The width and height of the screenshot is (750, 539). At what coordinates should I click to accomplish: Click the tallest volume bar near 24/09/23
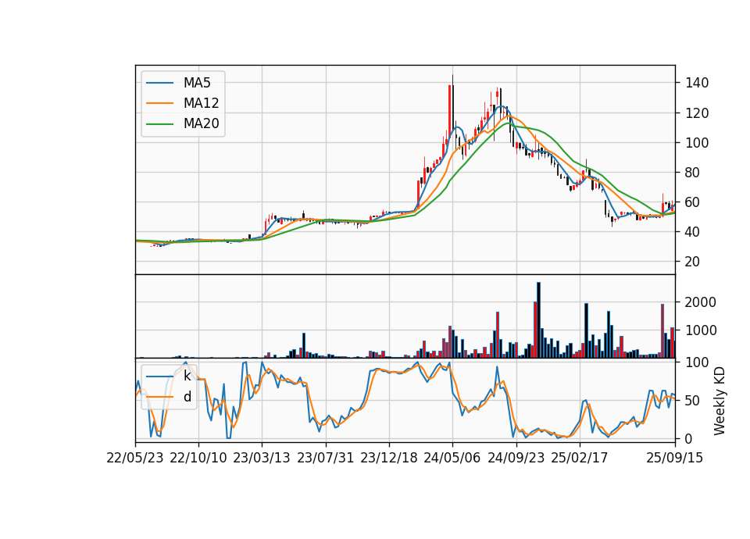[x=538, y=320]
